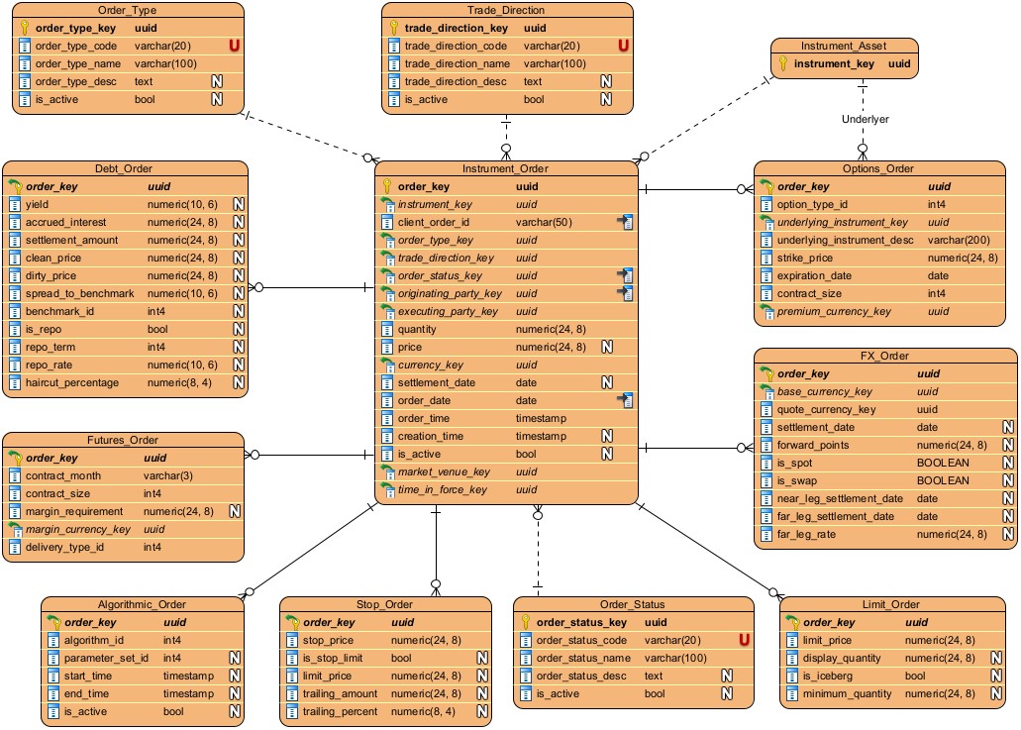Click the nullable N icon beside far_leg_rate
This screenshot has width=1021, height=730.
pyautogui.click(x=1008, y=535)
